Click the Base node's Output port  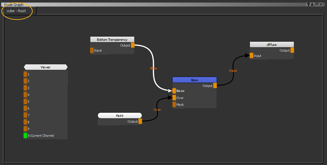pos(215,86)
